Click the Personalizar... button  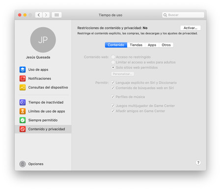[x=123, y=74]
